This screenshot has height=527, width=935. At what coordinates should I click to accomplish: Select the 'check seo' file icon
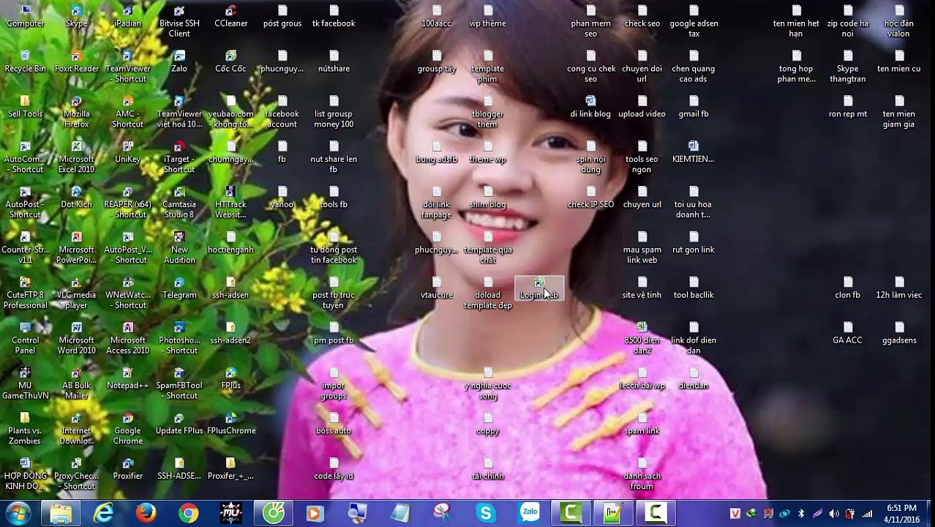pyautogui.click(x=642, y=17)
